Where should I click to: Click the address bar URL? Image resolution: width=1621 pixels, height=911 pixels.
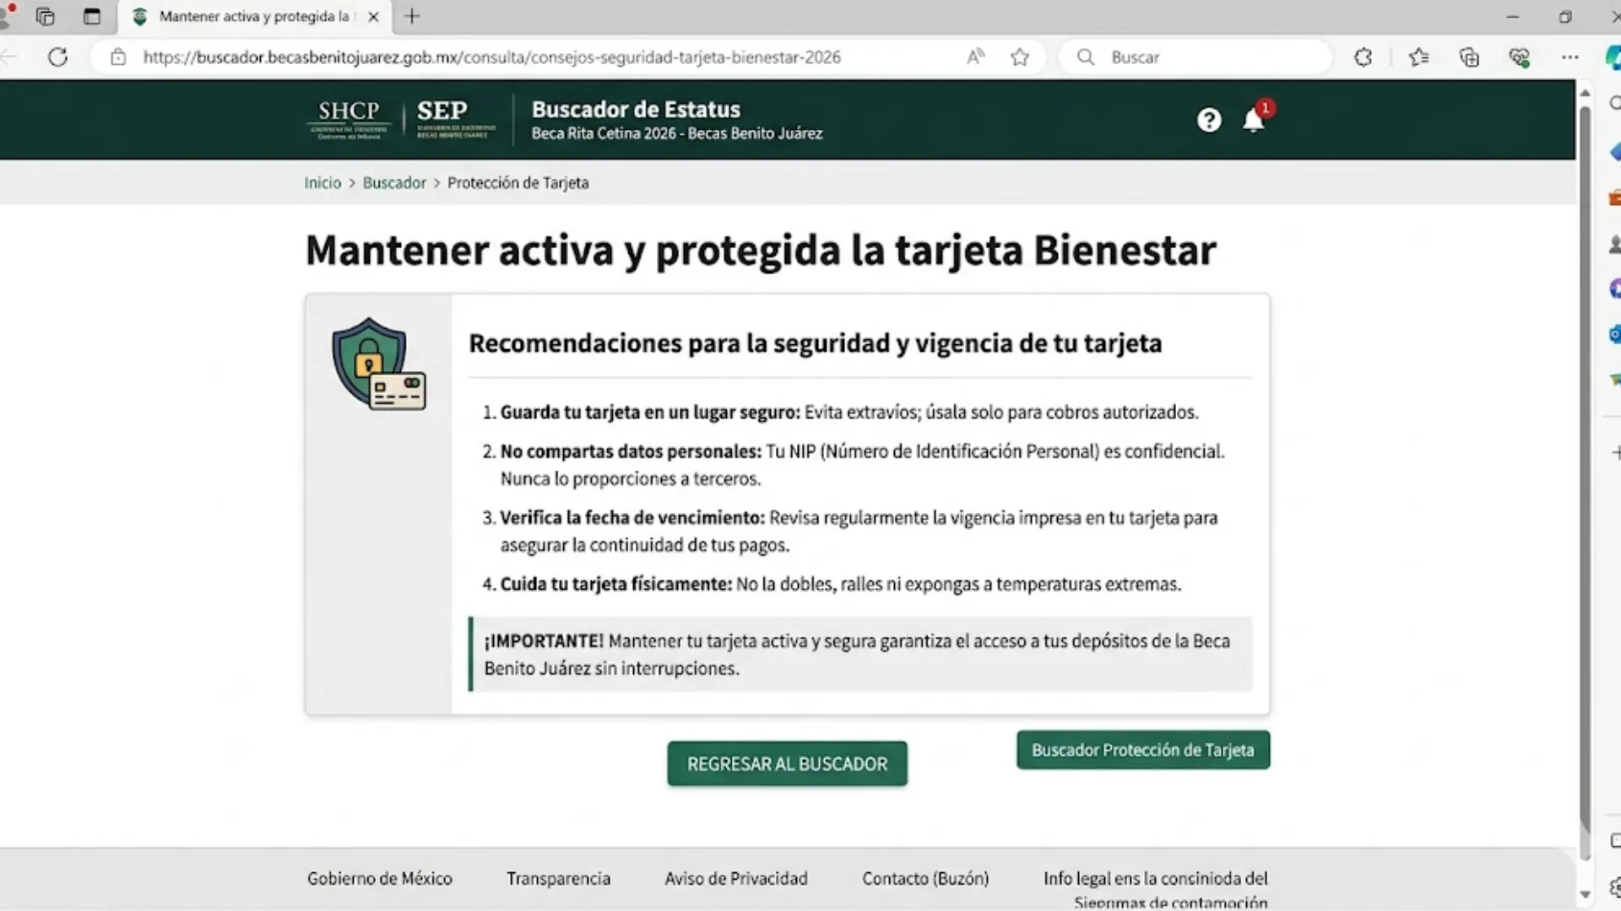pyautogui.click(x=491, y=57)
